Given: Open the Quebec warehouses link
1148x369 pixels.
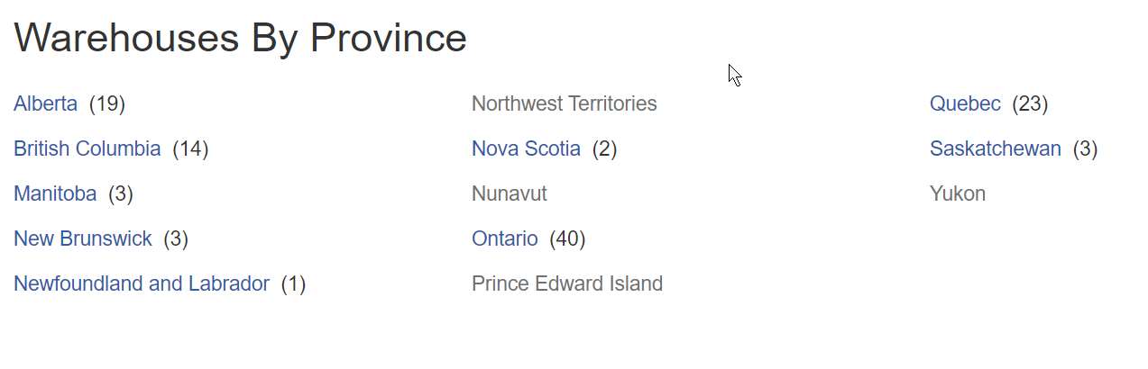Looking at the screenshot, I should (965, 103).
